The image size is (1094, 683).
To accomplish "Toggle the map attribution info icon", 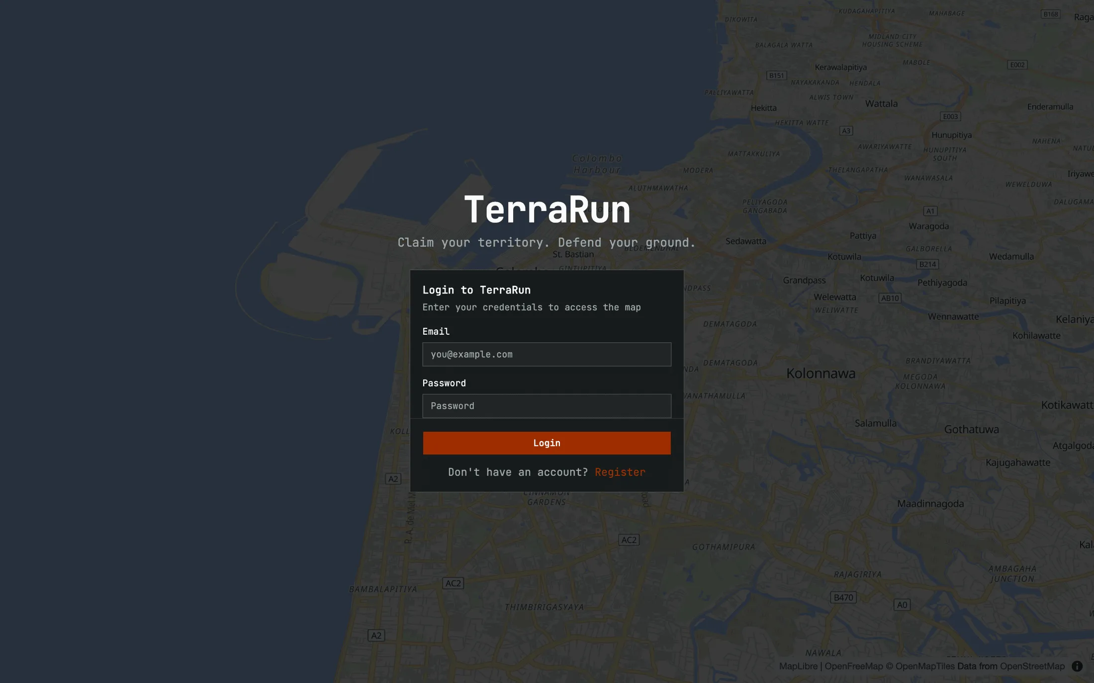I will (1077, 666).
